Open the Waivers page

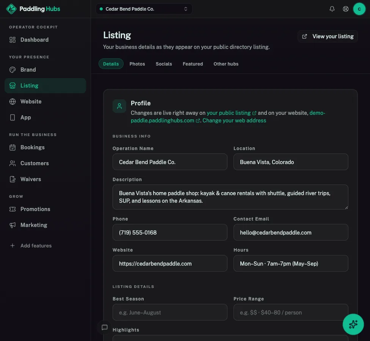[45, 179]
